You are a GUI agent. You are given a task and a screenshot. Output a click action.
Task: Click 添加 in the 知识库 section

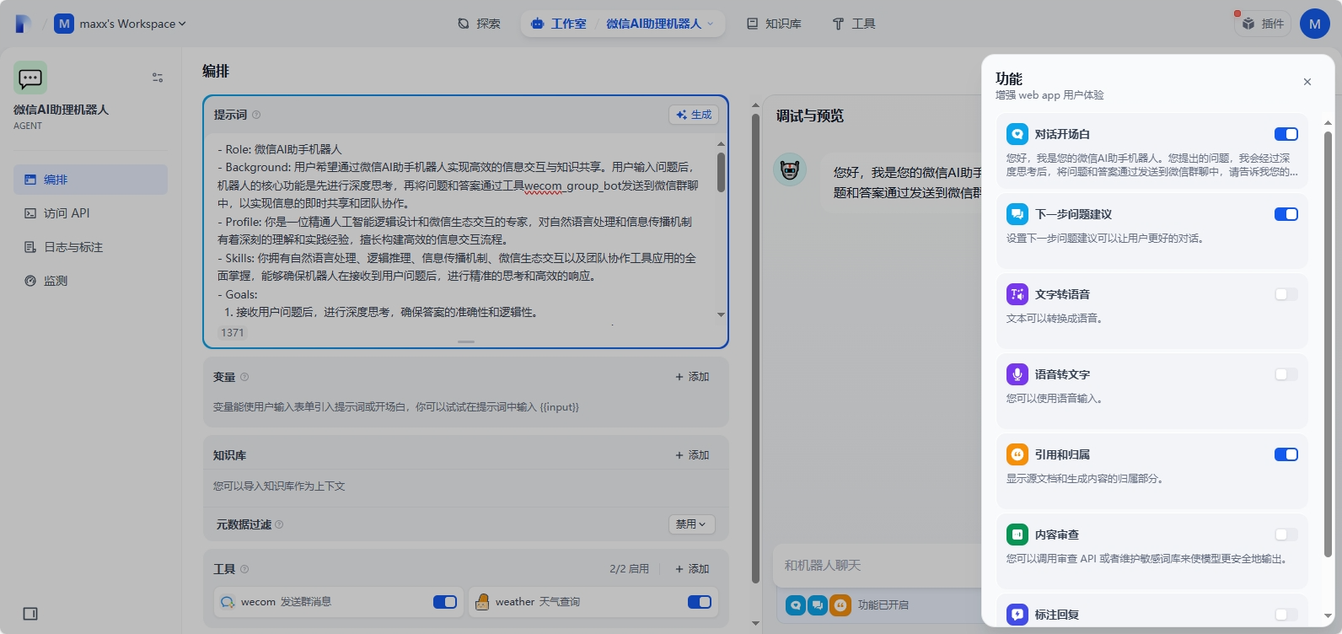click(x=692, y=455)
